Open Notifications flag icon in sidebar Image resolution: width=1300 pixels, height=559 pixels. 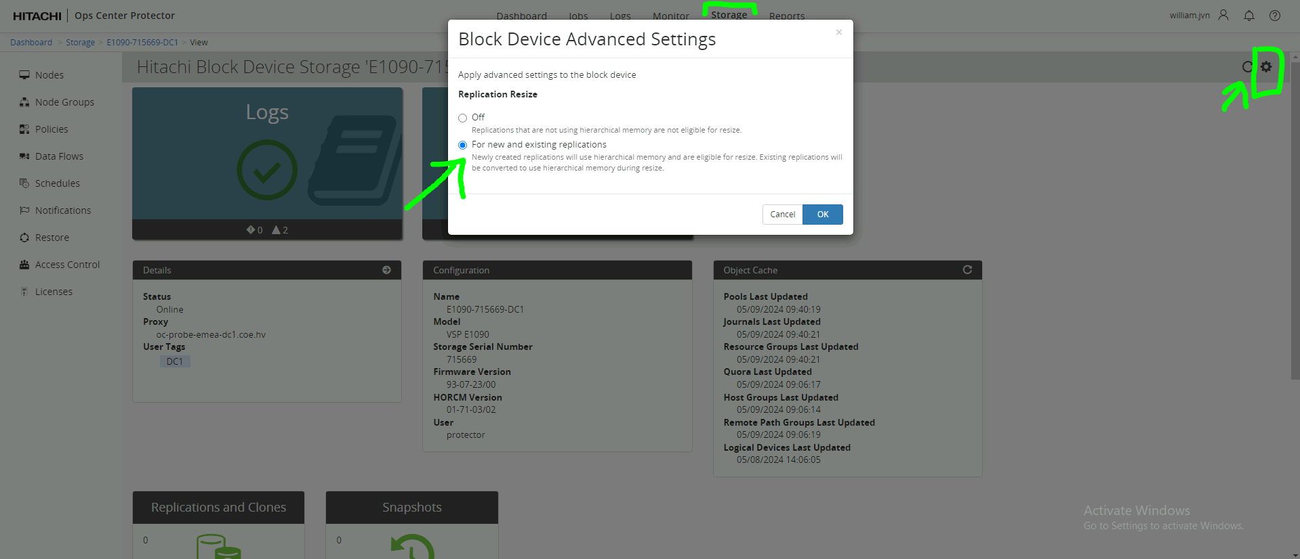[x=24, y=210]
